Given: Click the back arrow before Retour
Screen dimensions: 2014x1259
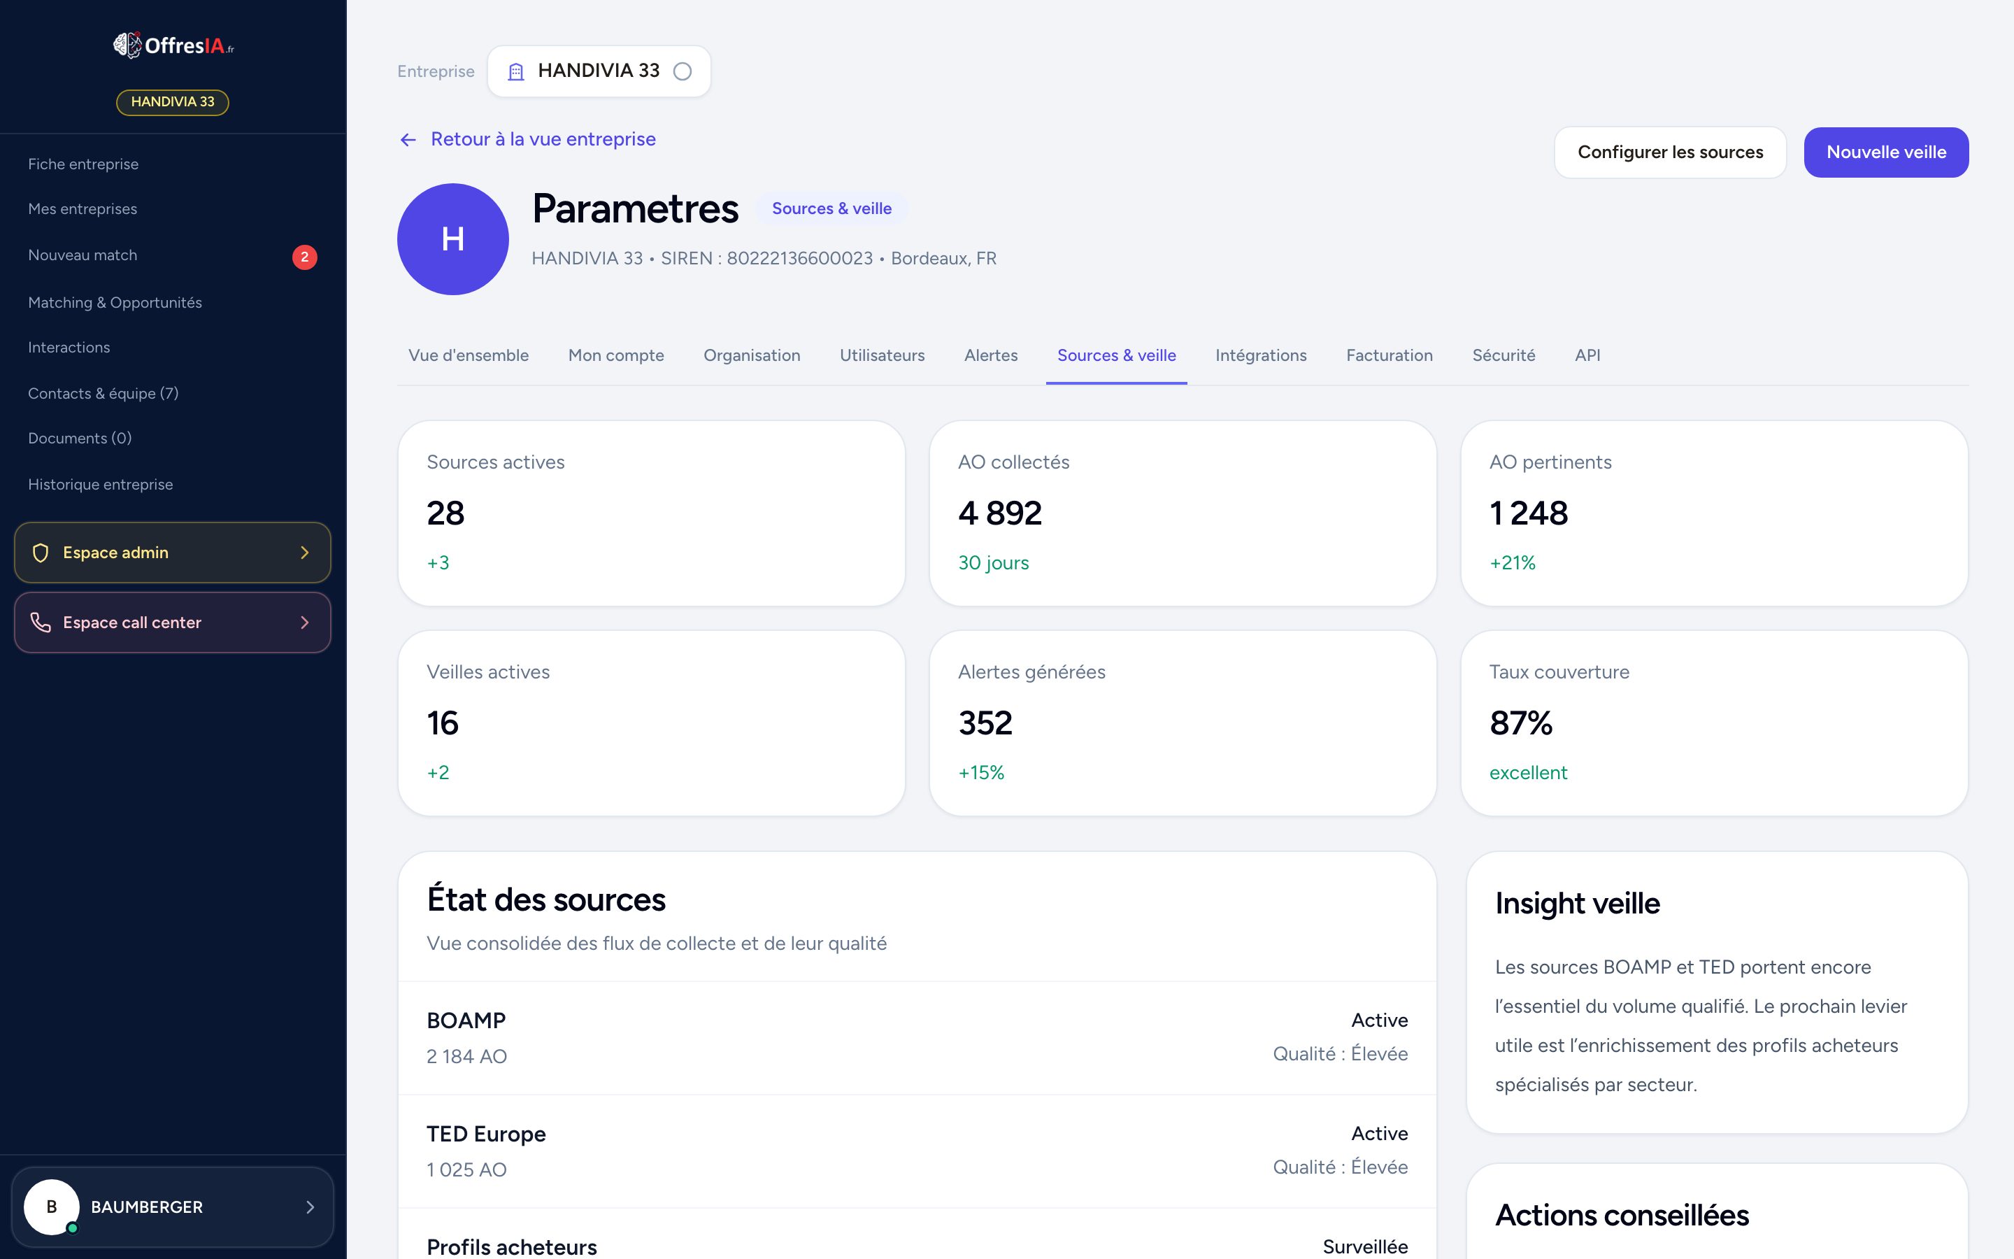Looking at the screenshot, I should [408, 140].
